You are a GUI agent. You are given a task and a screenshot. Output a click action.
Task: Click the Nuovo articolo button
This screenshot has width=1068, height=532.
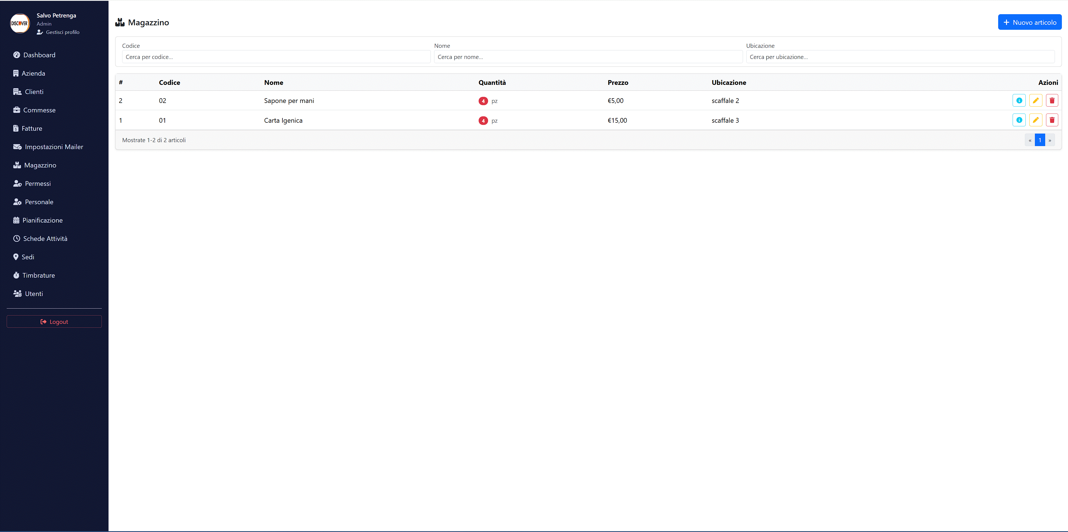(x=1029, y=22)
